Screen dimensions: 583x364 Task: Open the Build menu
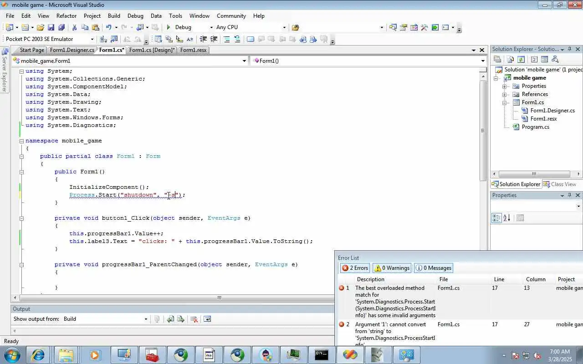point(114,15)
